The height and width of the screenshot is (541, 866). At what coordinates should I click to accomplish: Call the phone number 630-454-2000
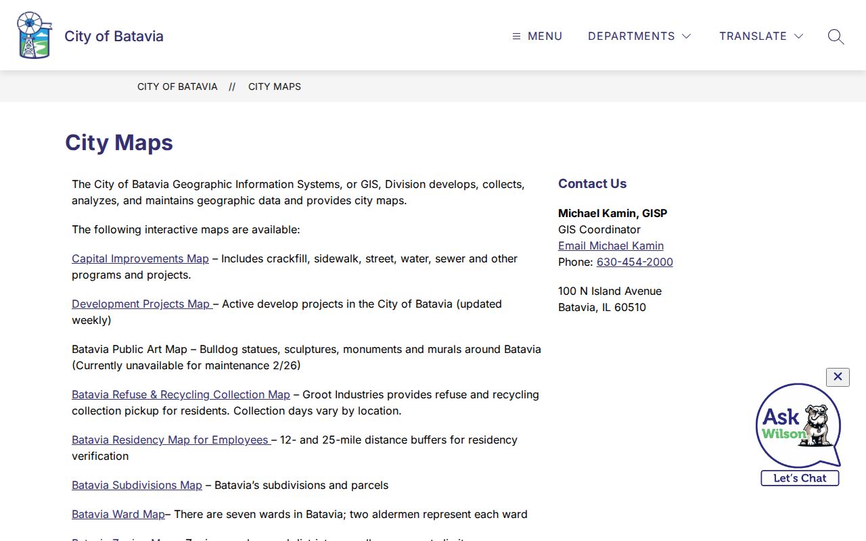[x=635, y=262]
